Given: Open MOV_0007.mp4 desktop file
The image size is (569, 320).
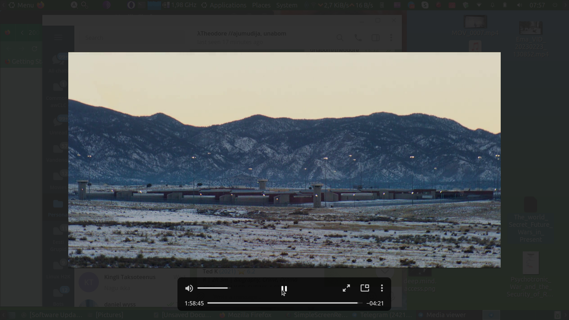Looking at the screenshot, I should tap(475, 26).
